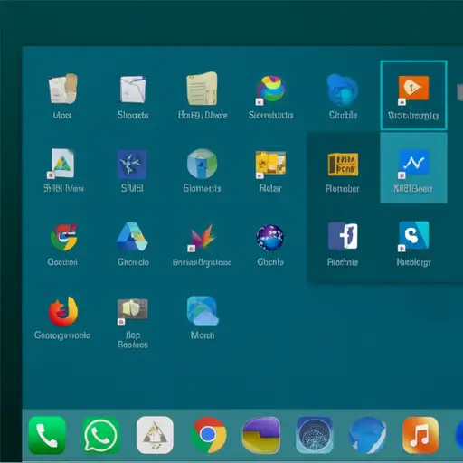Image resolution: width=463 pixels, height=463 pixels.
Task: Open the green Phone app in dock
Action: click(47, 435)
